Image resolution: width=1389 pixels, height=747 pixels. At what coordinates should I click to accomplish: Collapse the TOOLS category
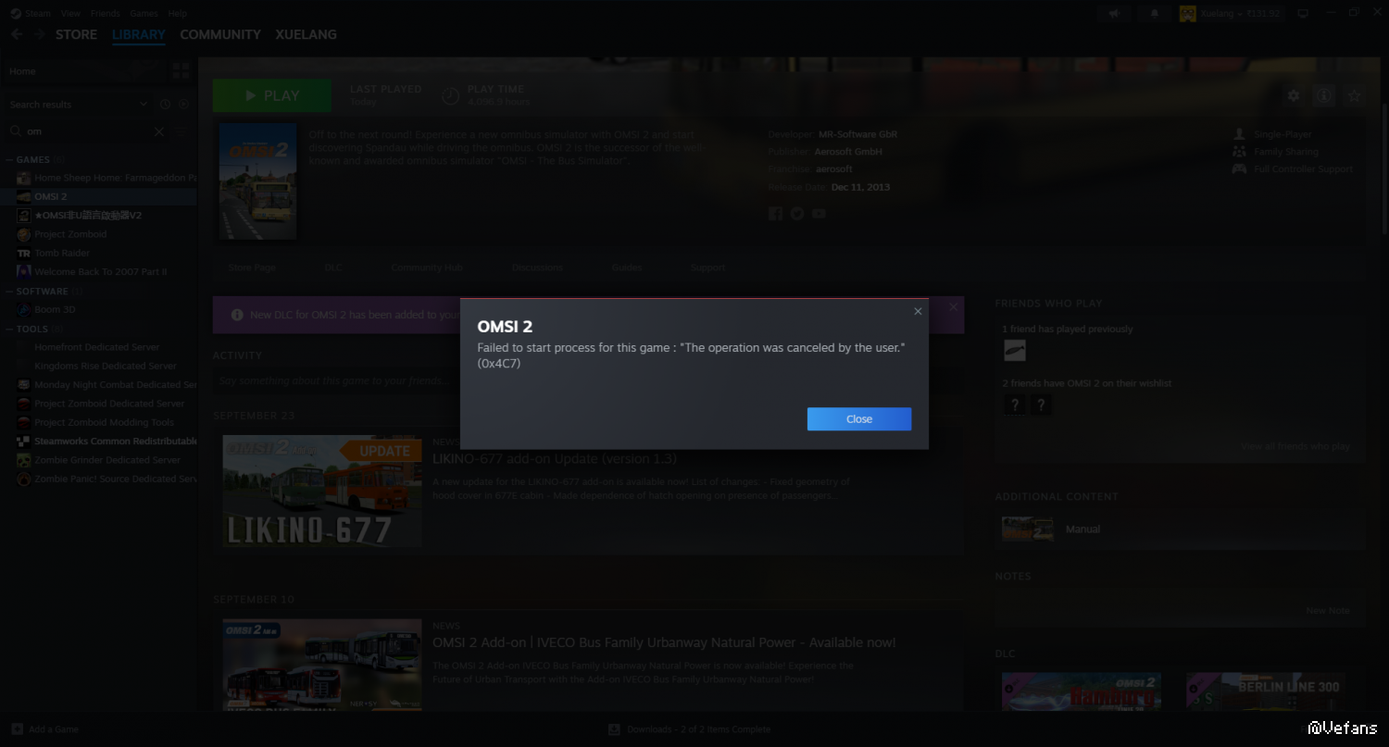(x=32, y=329)
